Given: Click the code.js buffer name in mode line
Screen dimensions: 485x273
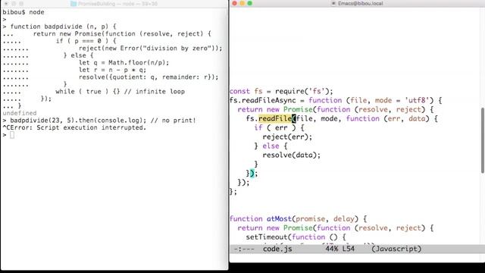Looking at the screenshot, I should pos(277,249).
